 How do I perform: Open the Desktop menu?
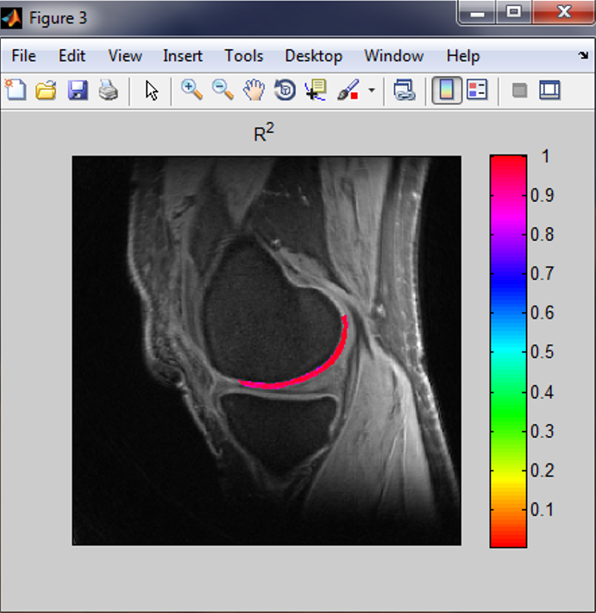(313, 56)
